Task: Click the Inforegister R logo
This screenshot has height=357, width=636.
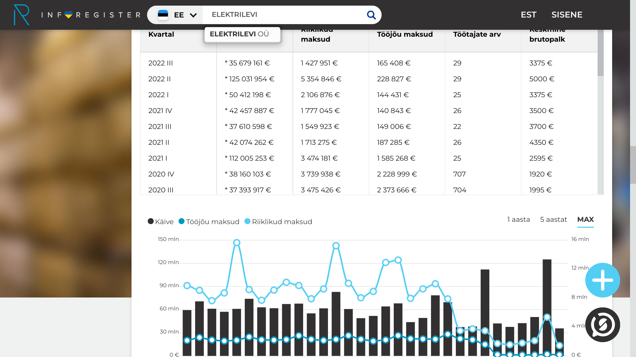Action: point(22,15)
